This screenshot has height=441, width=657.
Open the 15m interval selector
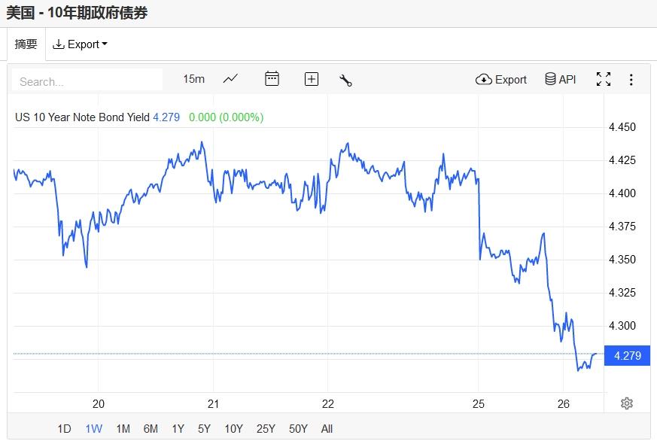pos(193,79)
